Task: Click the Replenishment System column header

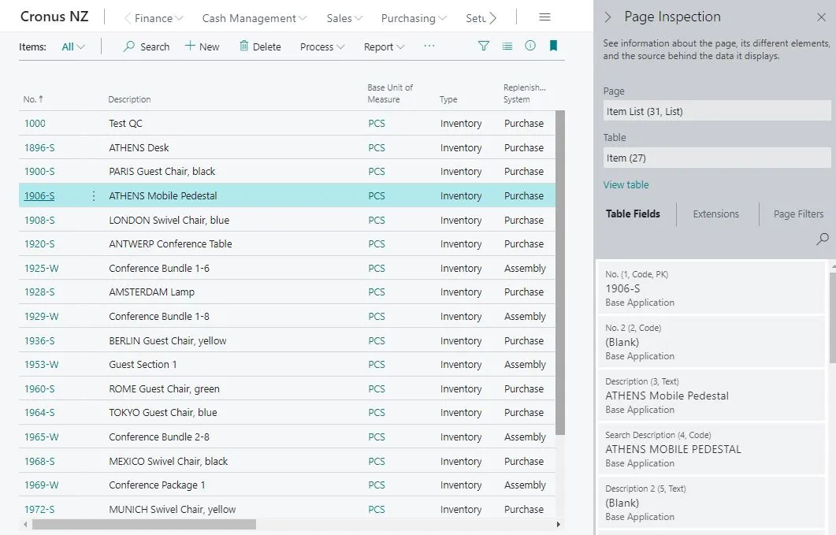Action: click(525, 93)
